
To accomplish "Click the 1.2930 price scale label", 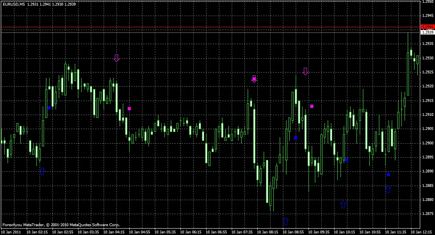I will 428,58.
